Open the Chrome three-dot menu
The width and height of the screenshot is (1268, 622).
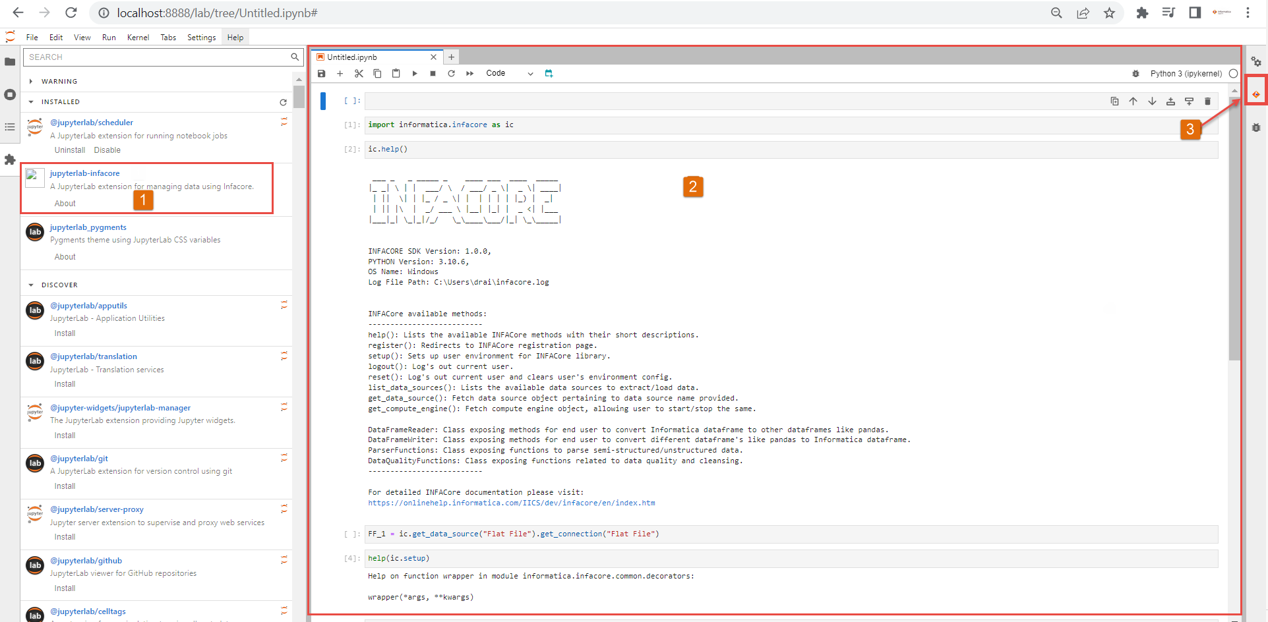pos(1248,13)
